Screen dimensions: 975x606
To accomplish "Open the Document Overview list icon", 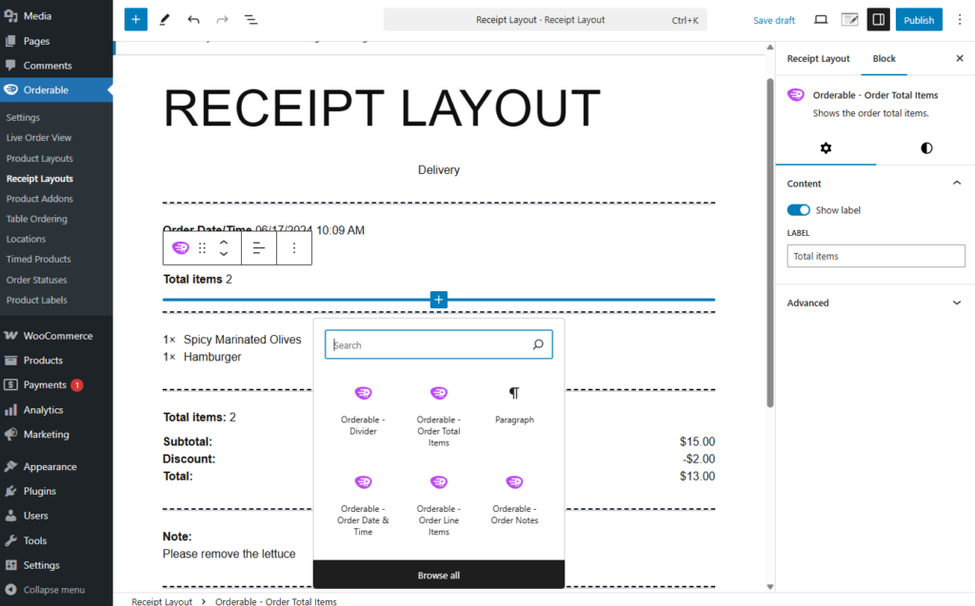I will click(250, 20).
